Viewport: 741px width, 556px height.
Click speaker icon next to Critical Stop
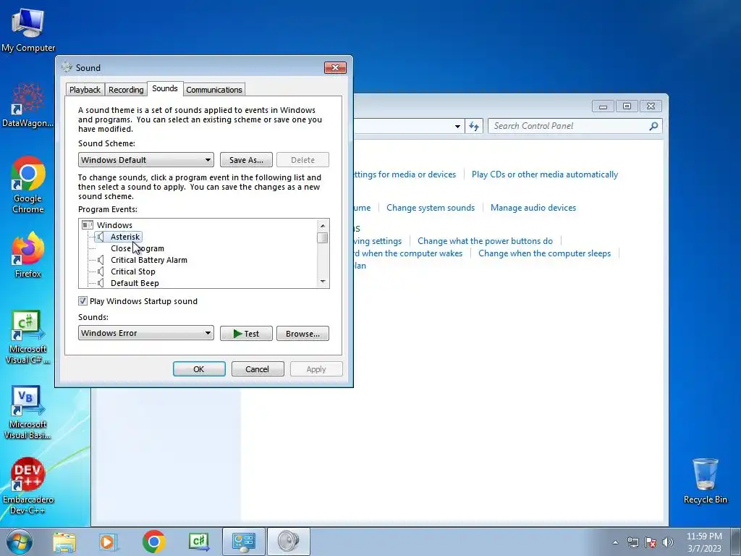[101, 271]
